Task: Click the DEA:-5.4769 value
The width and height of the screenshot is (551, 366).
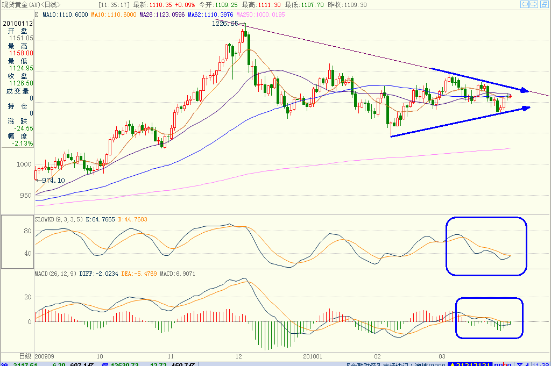Action: click(139, 274)
